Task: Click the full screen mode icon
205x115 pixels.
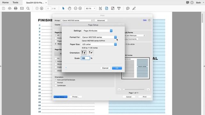Action: tap(113, 9)
